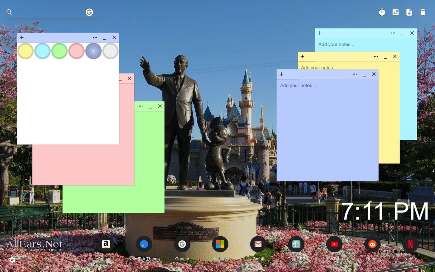
Task: Switch the search engine via Google logo
Action: coord(89,12)
